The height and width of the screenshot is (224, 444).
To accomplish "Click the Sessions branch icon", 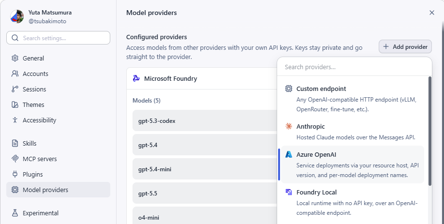I will [15, 89].
